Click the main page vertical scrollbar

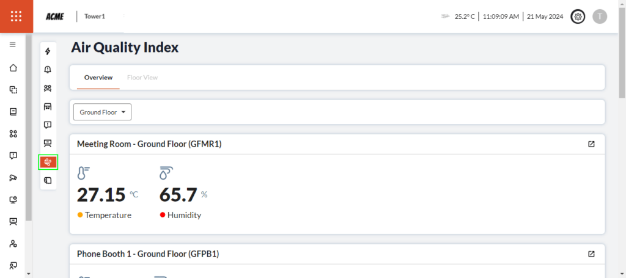tap(622, 61)
